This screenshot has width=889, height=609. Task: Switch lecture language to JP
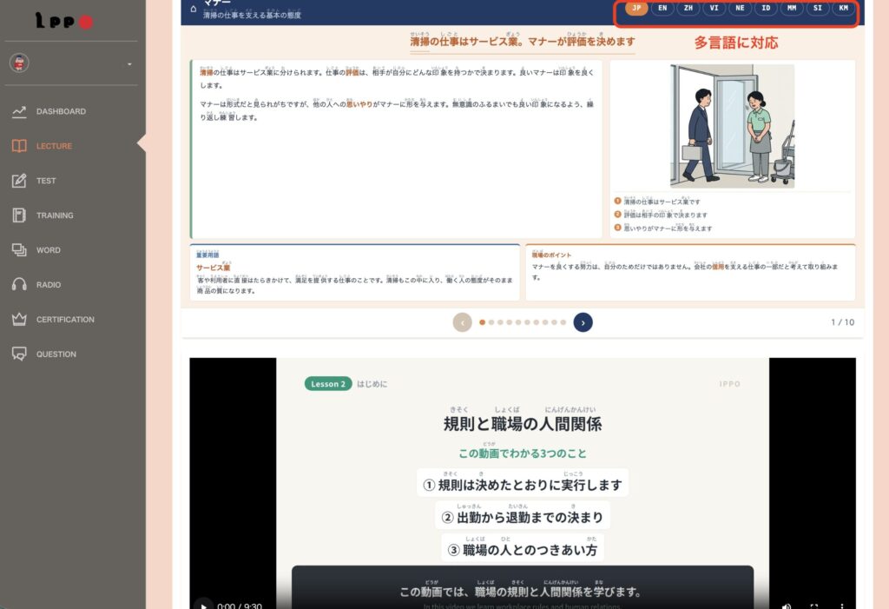coord(636,8)
